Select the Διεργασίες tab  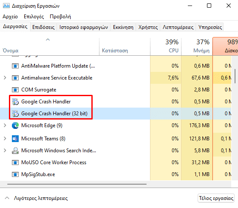[x=15, y=27]
